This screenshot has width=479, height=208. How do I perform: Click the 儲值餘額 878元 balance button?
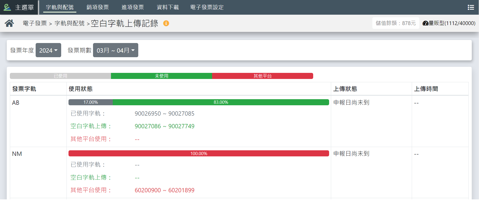[396, 23]
